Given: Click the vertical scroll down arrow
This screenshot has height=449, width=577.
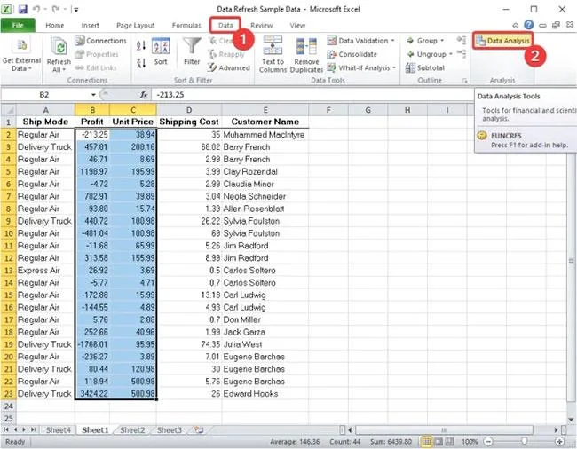Looking at the screenshot, I should tap(571, 420).
